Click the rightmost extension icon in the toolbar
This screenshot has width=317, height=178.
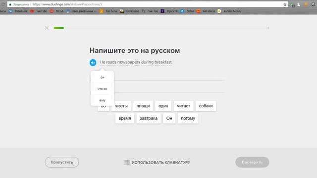coord(313,4)
